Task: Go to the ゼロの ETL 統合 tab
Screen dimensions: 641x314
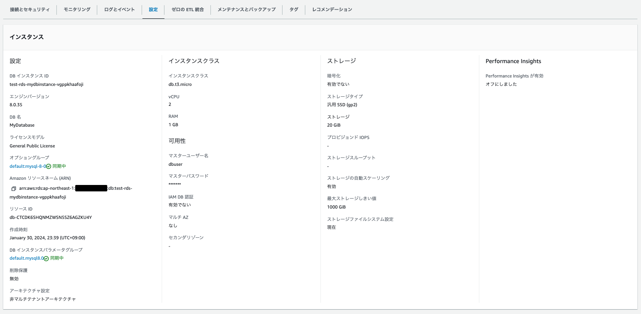Action: click(x=188, y=10)
